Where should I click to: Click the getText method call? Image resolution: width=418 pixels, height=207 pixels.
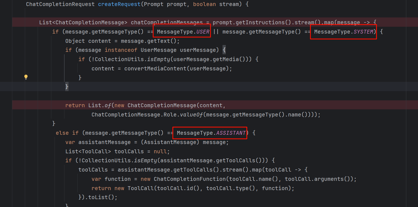pos(160,41)
